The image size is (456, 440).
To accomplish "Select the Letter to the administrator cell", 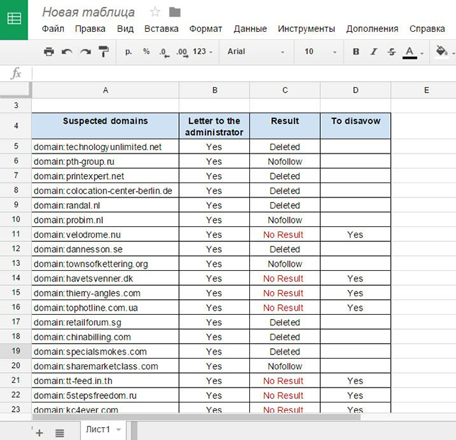I will pos(215,126).
